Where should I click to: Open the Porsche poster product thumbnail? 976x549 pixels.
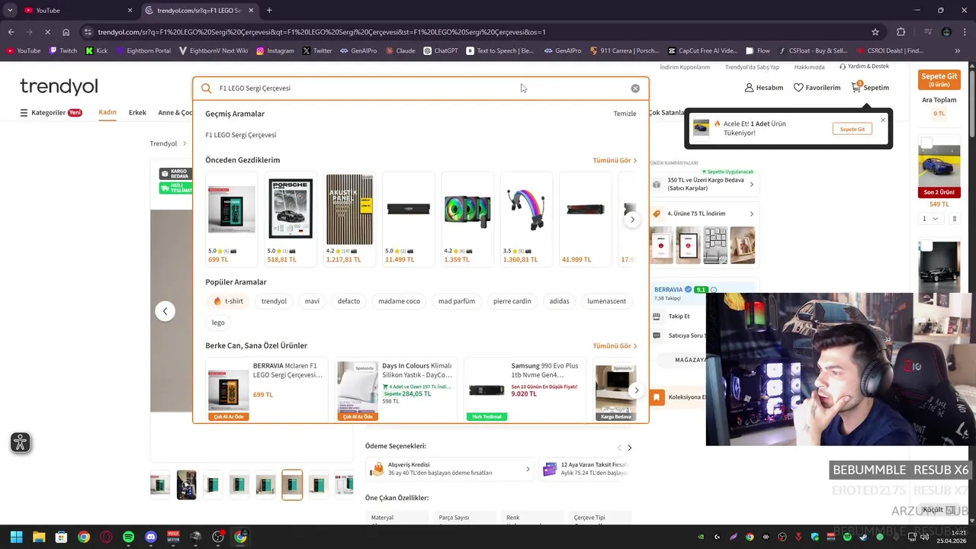click(291, 219)
